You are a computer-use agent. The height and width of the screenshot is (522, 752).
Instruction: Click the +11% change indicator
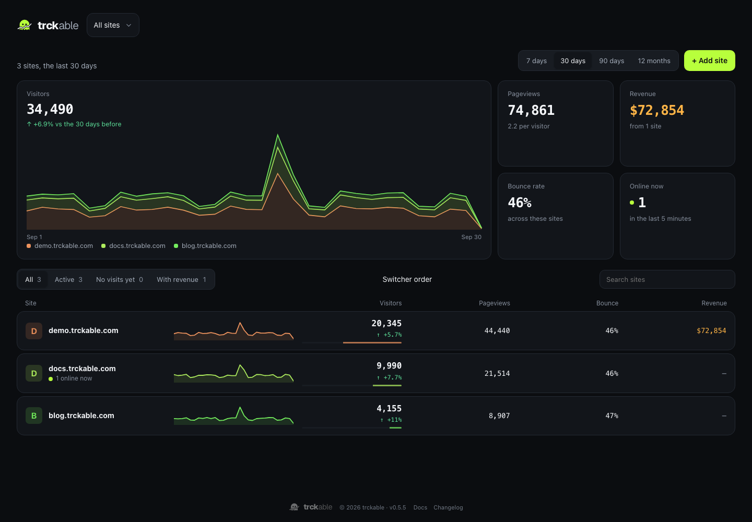tap(391, 420)
